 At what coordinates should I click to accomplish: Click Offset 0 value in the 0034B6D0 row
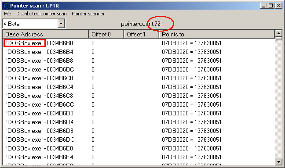click(93, 113)
